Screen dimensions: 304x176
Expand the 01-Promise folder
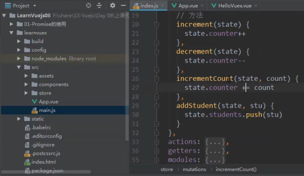[x=12, y=24]
